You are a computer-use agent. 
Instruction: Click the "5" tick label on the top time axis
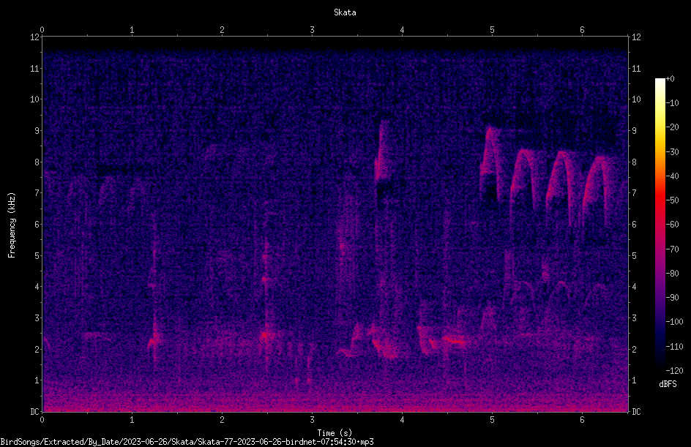click(492, 30)
